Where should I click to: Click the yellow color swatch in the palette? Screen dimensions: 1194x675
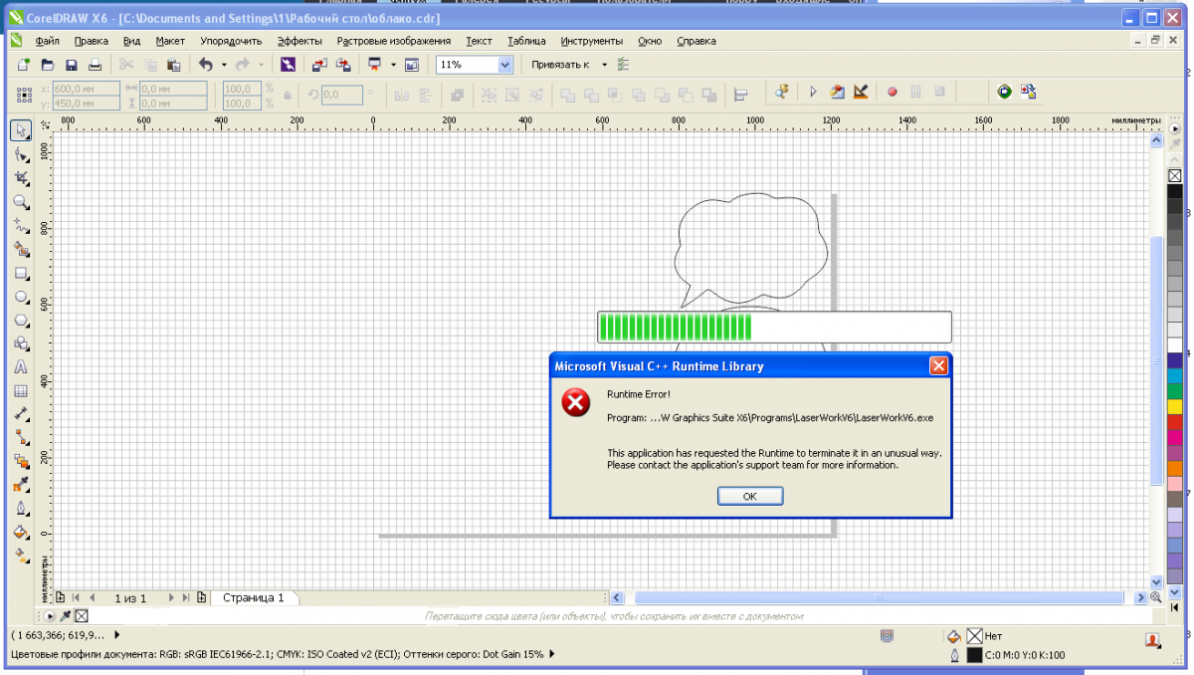pos(1175,407)
